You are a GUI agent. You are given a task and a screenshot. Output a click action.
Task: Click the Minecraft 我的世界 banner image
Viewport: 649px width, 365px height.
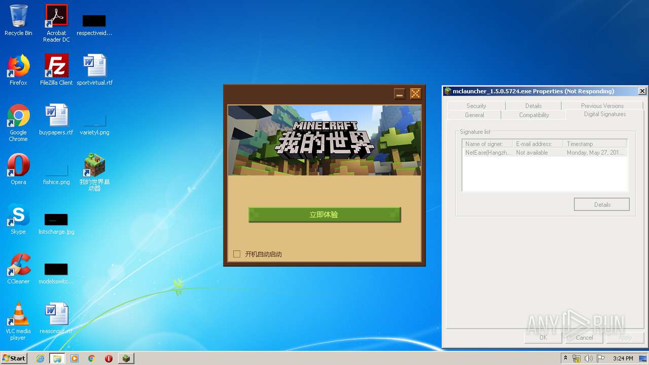click(324, 140)
